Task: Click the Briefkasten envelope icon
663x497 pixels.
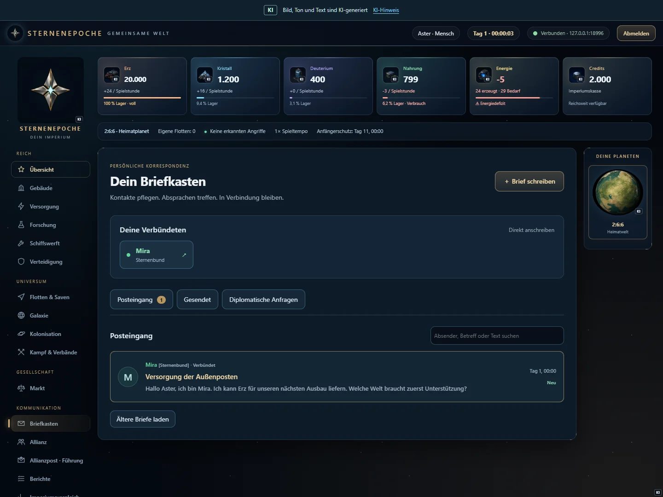Action: [x=21, y=423]
